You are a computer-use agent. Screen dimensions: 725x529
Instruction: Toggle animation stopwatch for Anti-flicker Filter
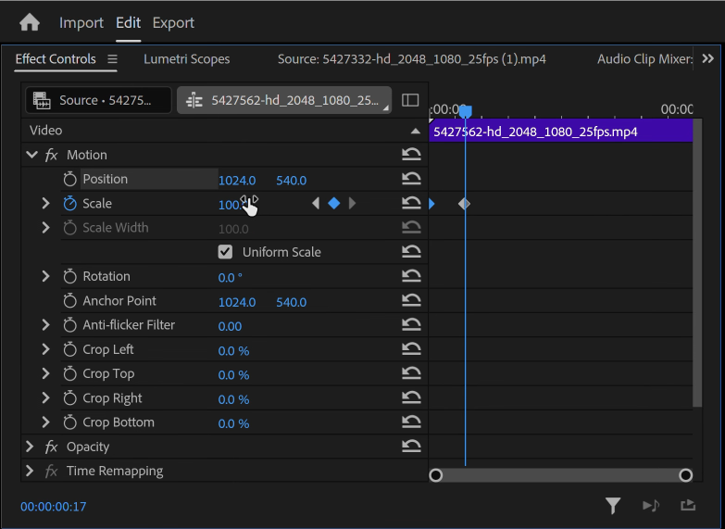[69, 325]
